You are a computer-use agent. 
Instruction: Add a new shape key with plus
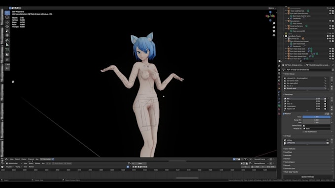click(332, 98)
